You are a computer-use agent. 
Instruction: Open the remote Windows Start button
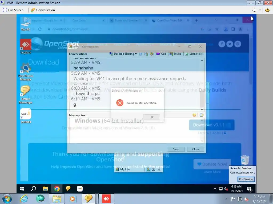22,189
